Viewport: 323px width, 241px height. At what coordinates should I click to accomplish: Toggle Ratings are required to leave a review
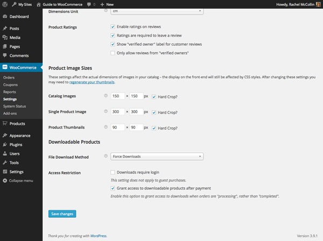point(113,36)
